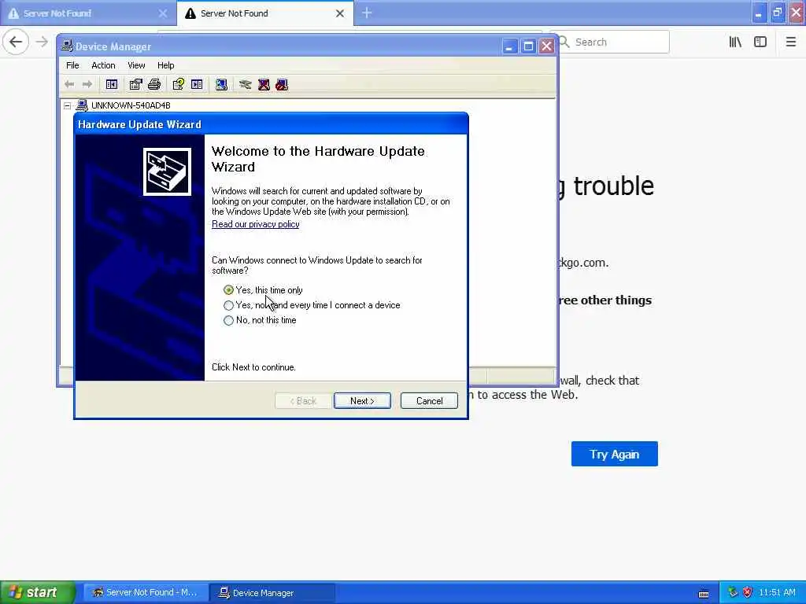Toggle the action pane toolbar icon
Screen dimensions: 806x604
tap(197, 84)
